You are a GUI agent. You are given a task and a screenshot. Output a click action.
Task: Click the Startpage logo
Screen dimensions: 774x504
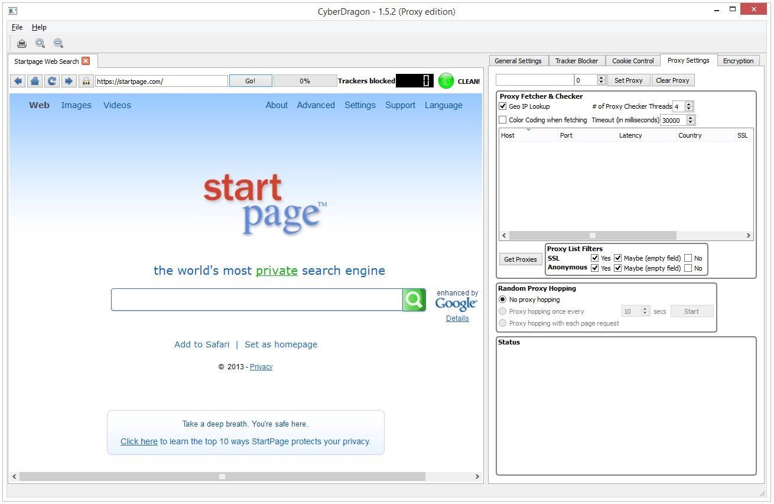coord(264,204)
